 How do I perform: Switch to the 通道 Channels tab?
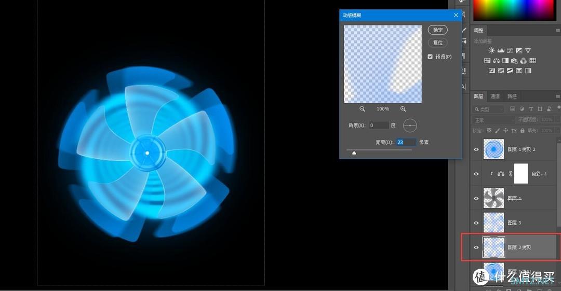(495, 96)
